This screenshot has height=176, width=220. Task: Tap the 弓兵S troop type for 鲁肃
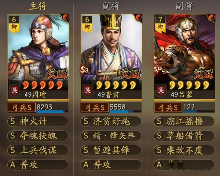(x=95, y=107)
